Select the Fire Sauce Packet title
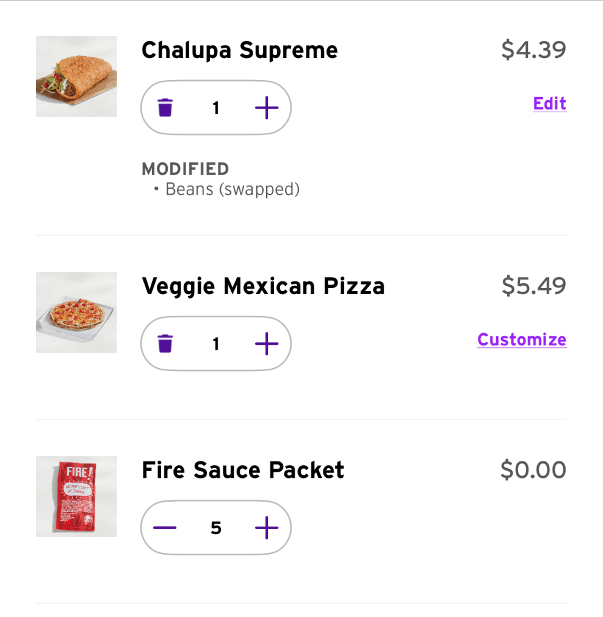The width and height of the screenshot is (603, 617). (x=243, y=470)
